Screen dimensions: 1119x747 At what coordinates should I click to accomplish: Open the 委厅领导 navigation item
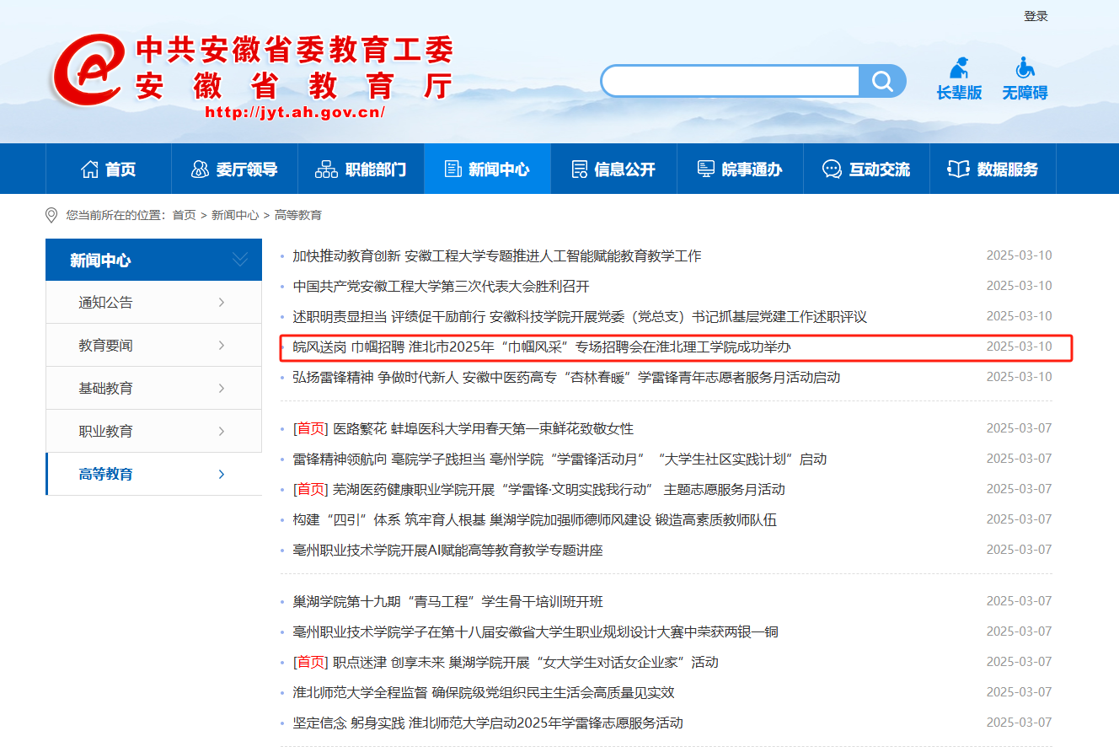(234, 169)
